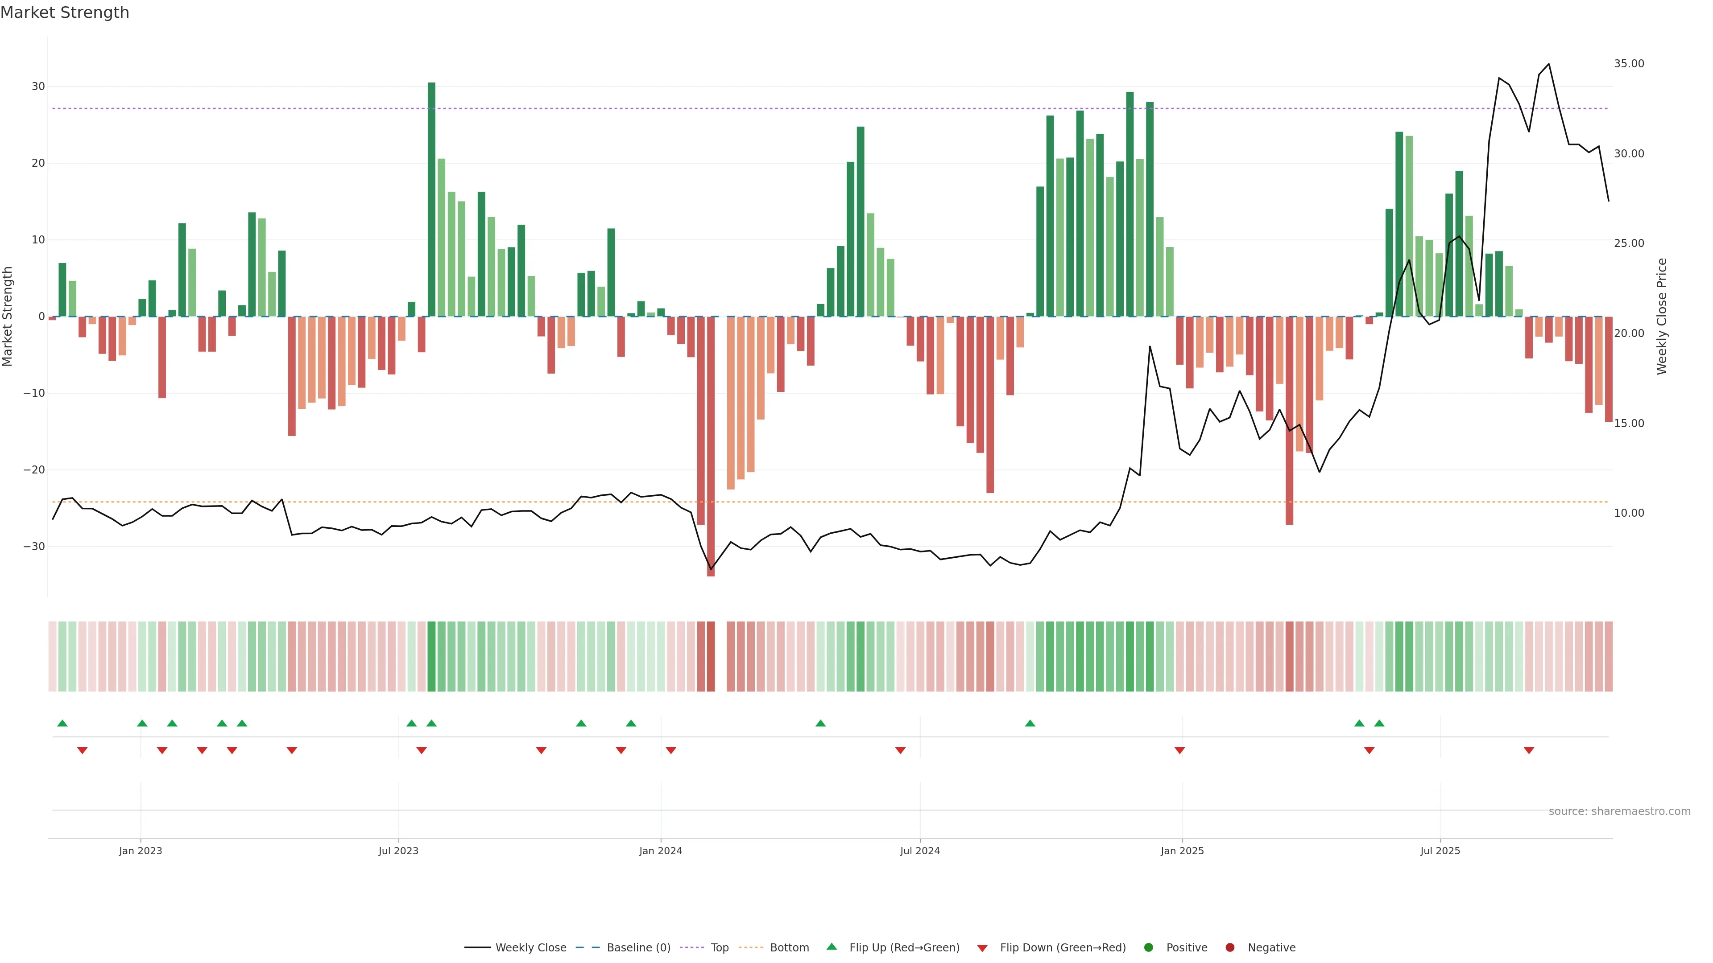
Task: Click the Jul 2025 x-axis label
Action: [1440, 851]
